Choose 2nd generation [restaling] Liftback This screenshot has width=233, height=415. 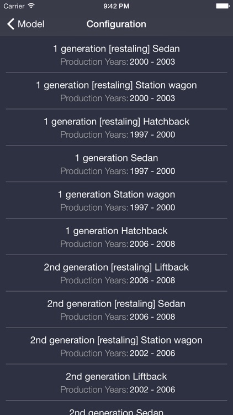click(116, 273)
